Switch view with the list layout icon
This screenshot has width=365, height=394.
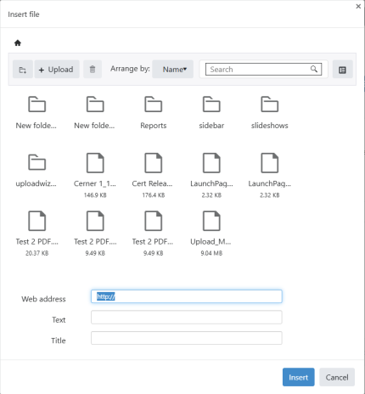342,70
